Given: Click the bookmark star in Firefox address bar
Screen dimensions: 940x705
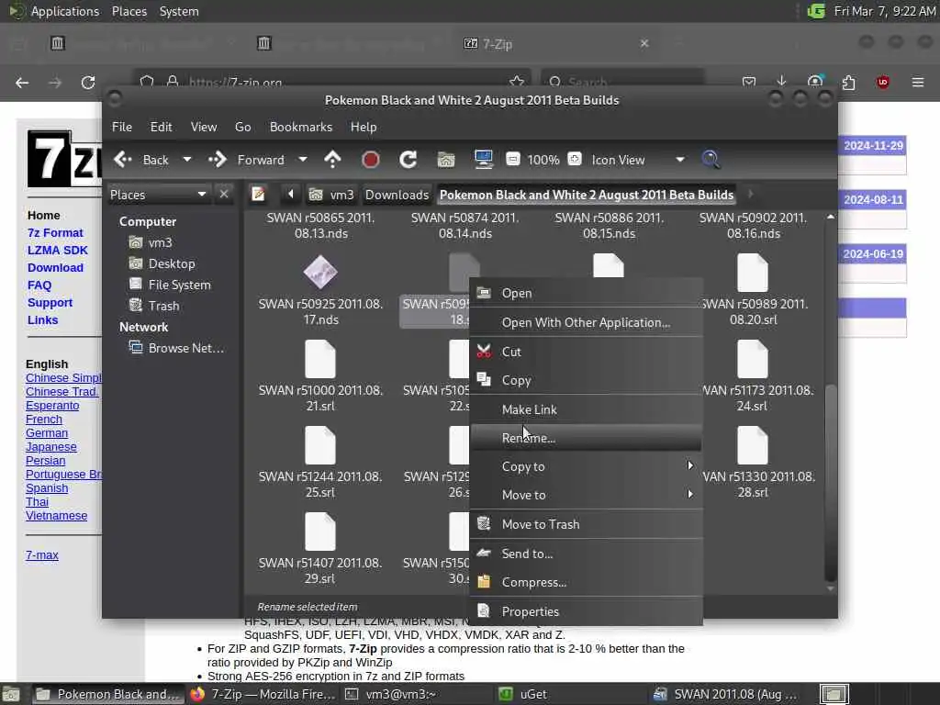Looking at the screenshot, I should pyautogui.click(x=517, y=82).
